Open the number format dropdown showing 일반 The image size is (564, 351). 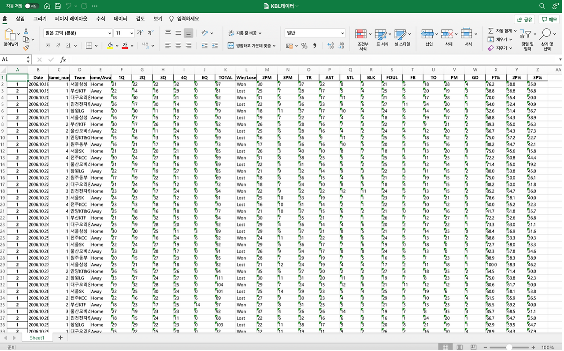coord(315,33)
